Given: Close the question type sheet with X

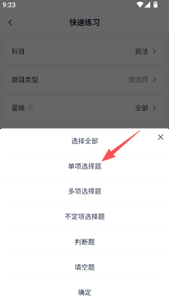Looking at the screenshot, I should [160, 137].
